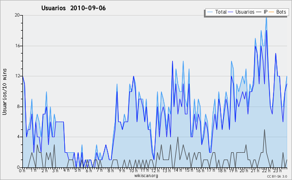Click the x-axis label '17 h'

tap(211, 170)
